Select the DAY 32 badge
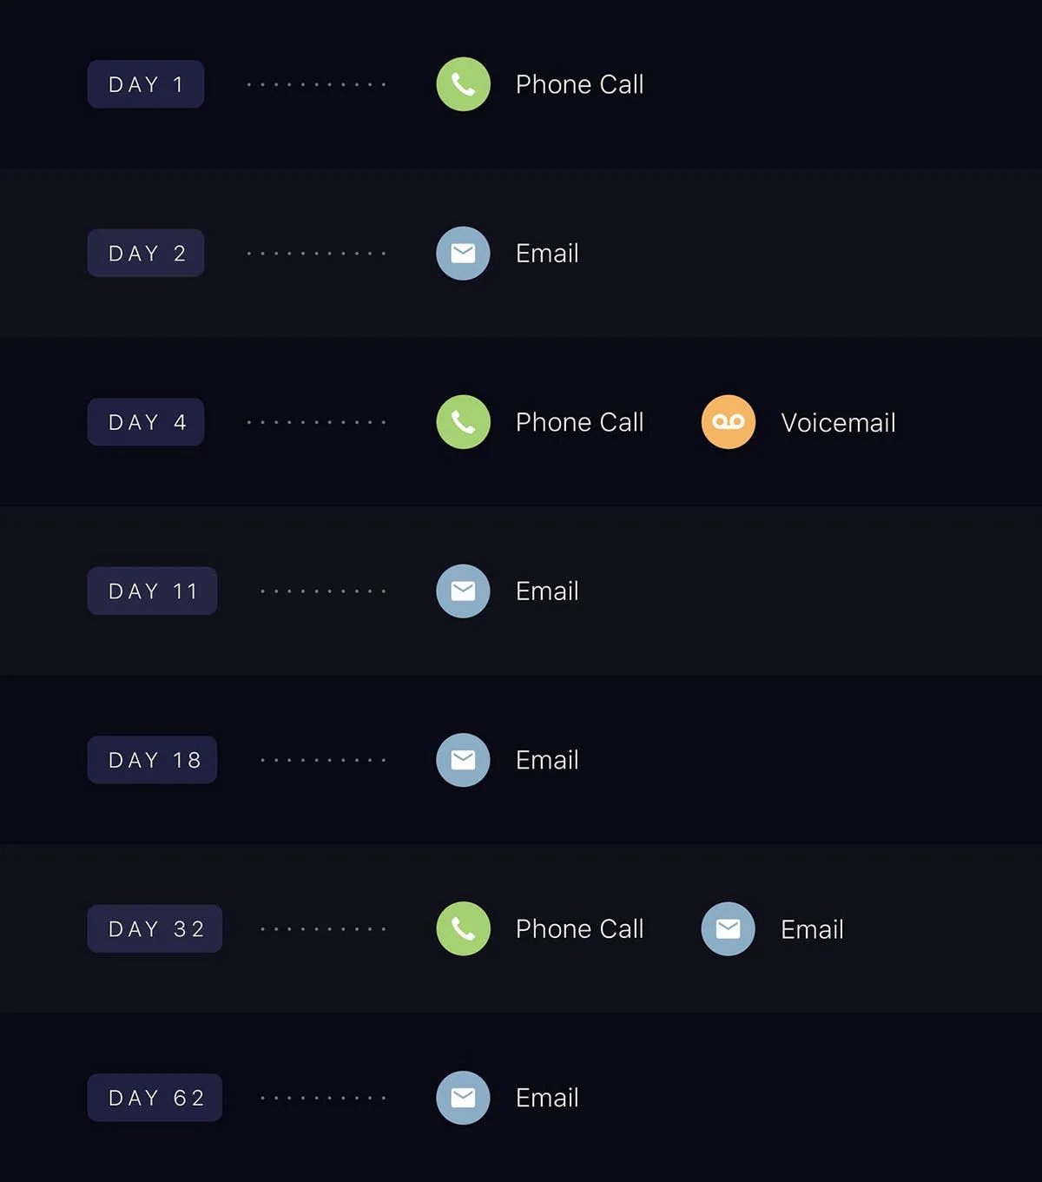The width and height of the screenshot is (1042, 1182). pos(155,928)
